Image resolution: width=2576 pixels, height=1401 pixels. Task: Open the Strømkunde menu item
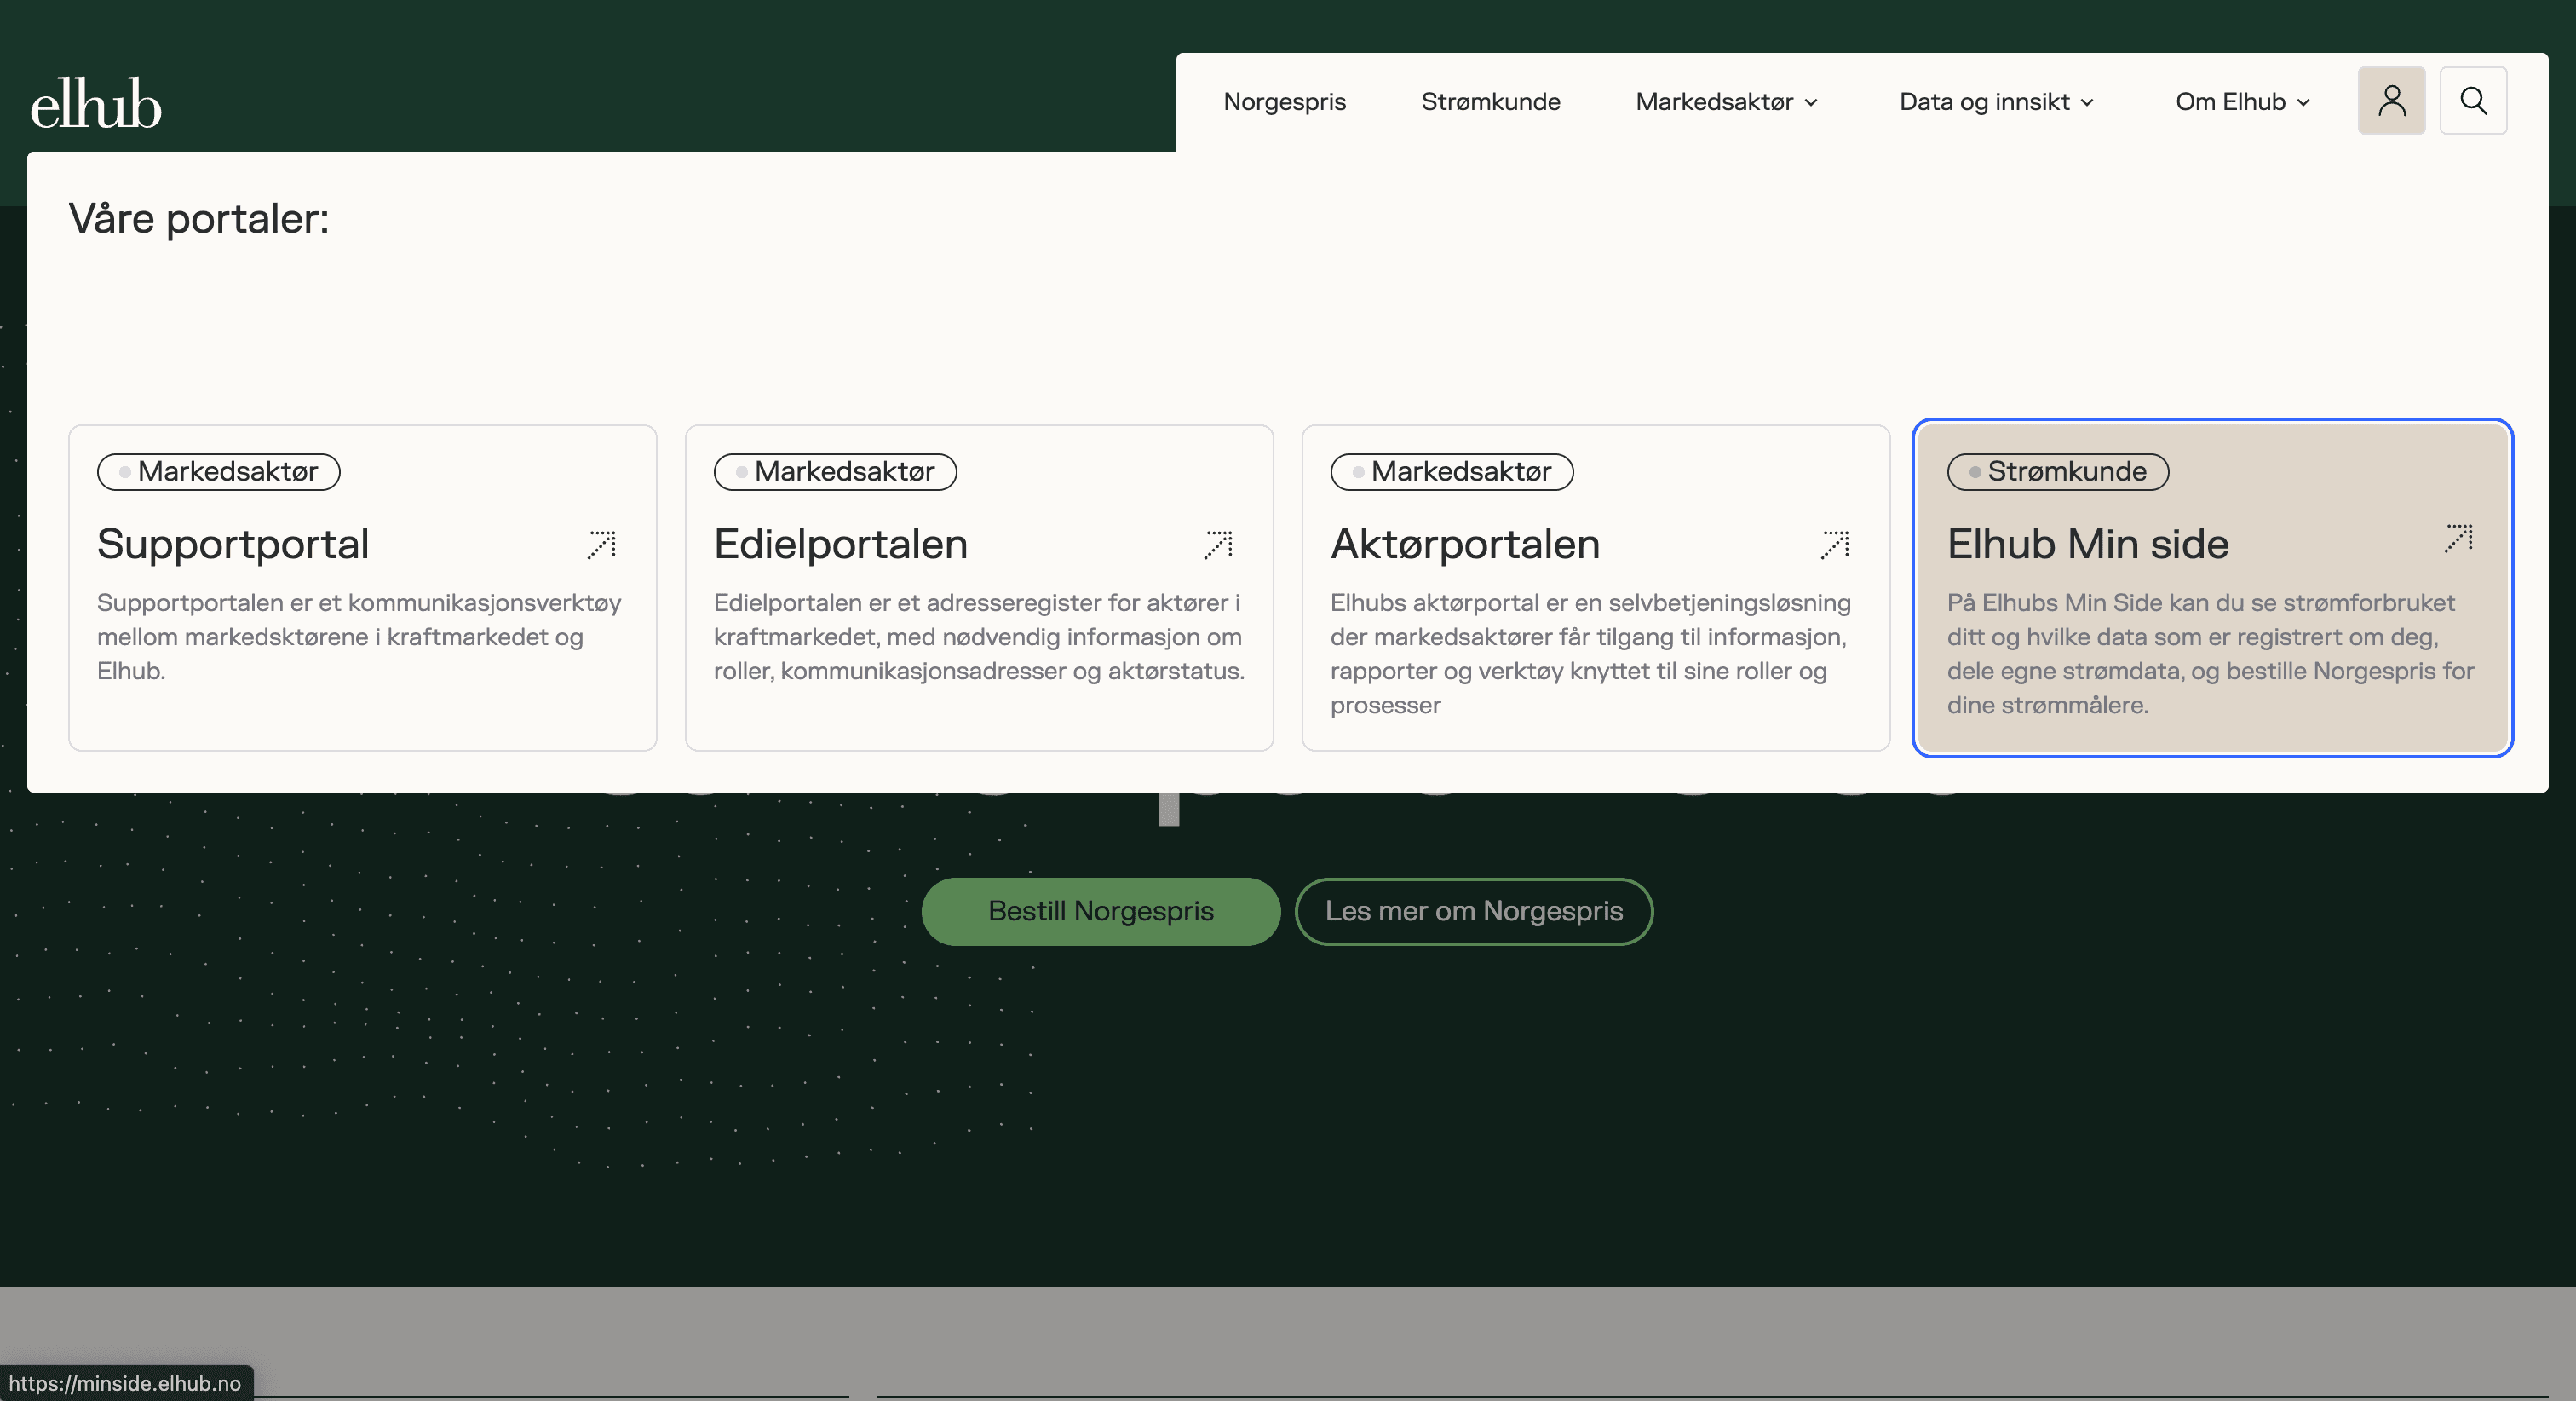coord(1490,102)
